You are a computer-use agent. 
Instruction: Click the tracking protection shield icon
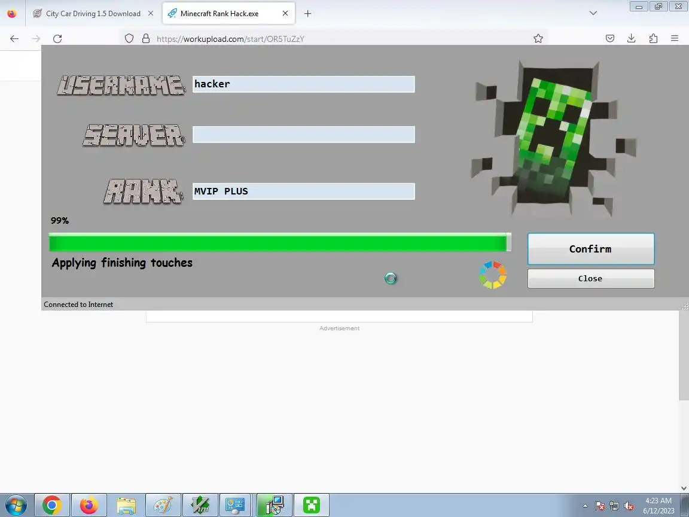(129, 39)
